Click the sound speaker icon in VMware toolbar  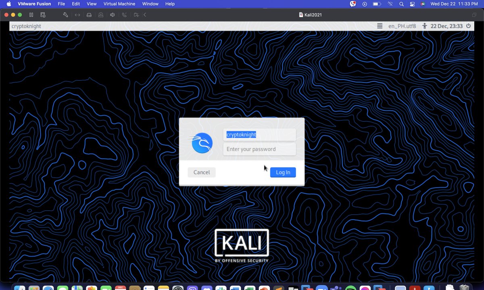[113, 15]
